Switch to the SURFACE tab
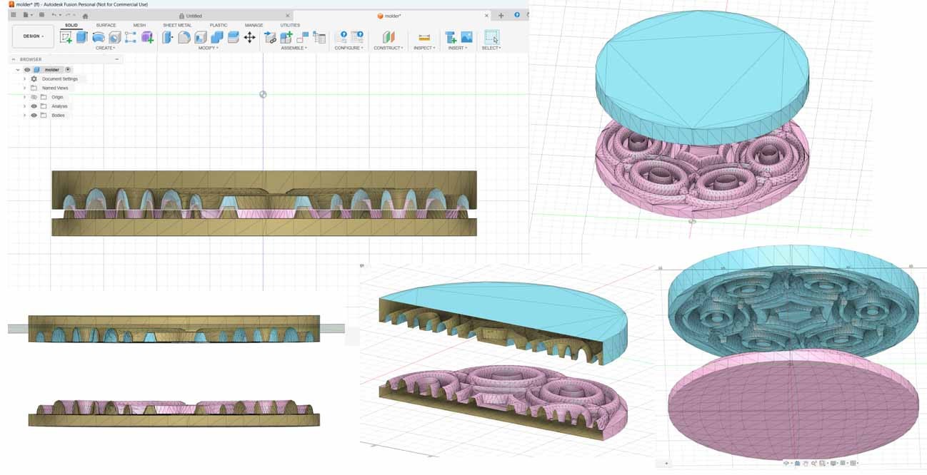Screen dimensions: 927x475 coord(106,25)
